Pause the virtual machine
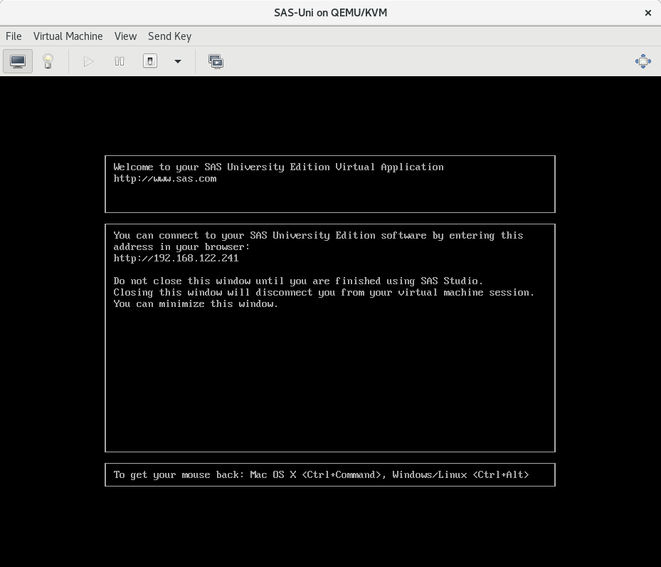 120,61
